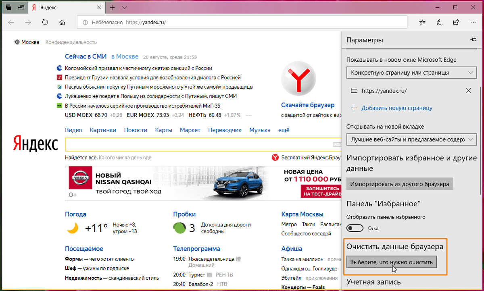Image resolution: width=484 pixels, height=291 pixels.
Task: Click set tabs aside icon
Action: (21, 8)
